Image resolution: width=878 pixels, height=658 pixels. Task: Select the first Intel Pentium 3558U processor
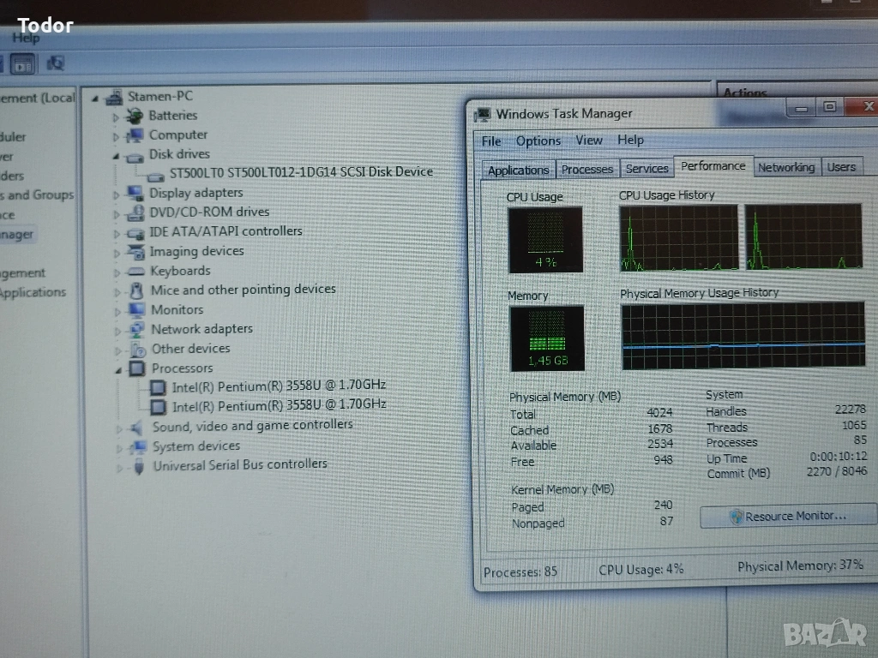point(278,386)
